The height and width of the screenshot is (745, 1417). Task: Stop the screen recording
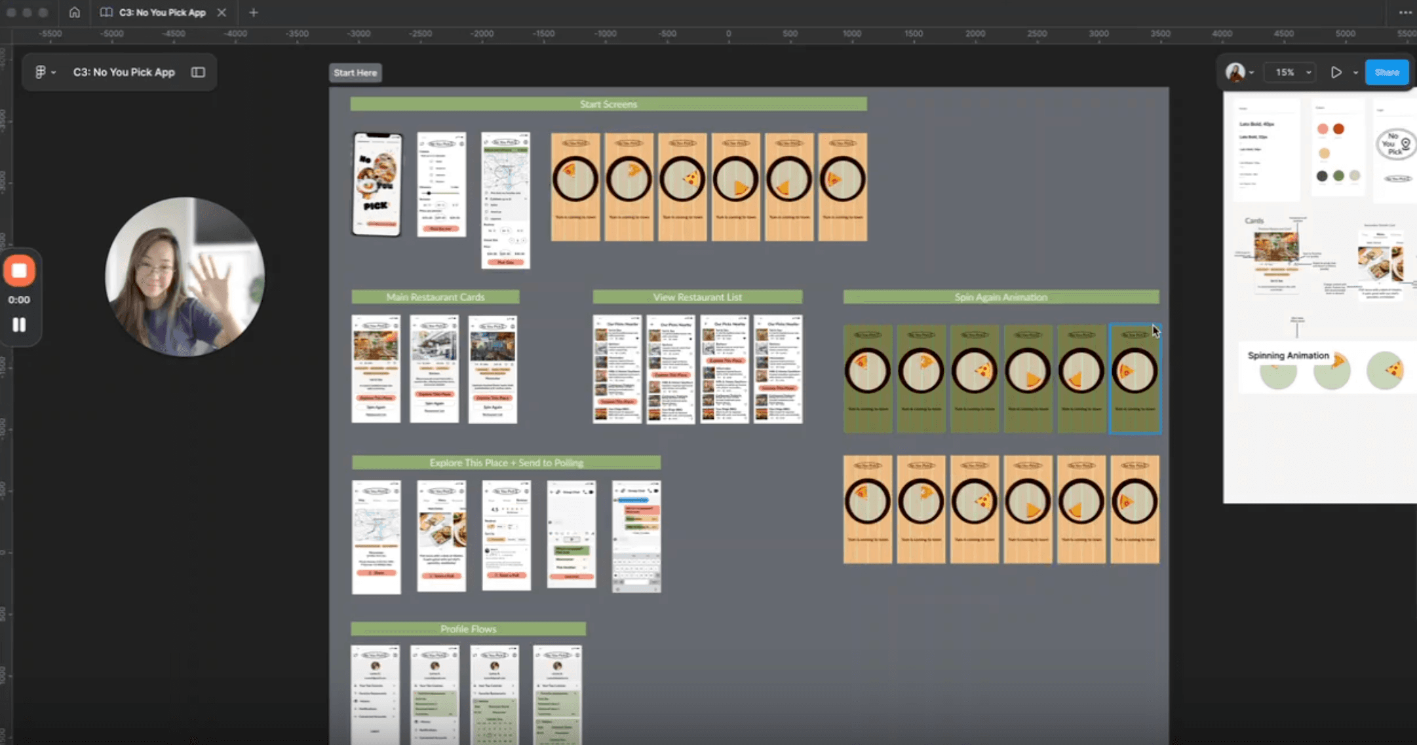coord(19,270)
